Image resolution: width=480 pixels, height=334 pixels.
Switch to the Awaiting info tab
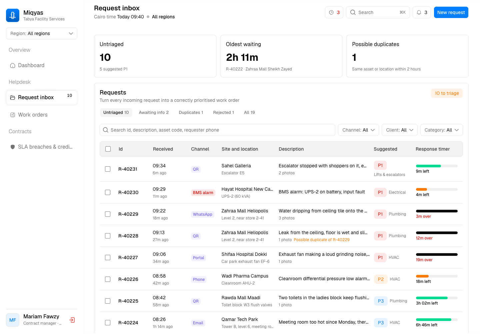154,113
